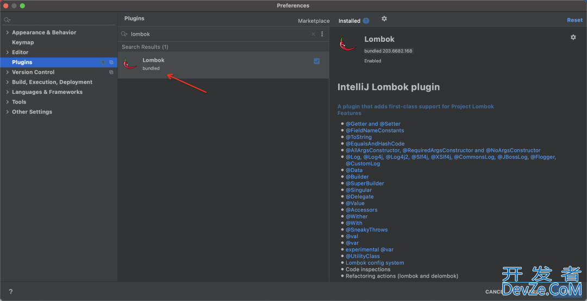587x301 pixels.
Task: Click the settings tree search field
Action: pyautogui.click(x=59, y=20)
